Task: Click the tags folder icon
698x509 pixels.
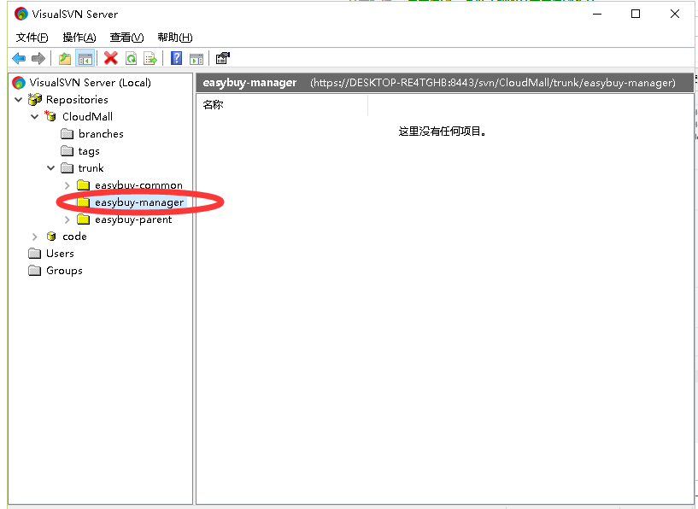Action: [67, 151]
